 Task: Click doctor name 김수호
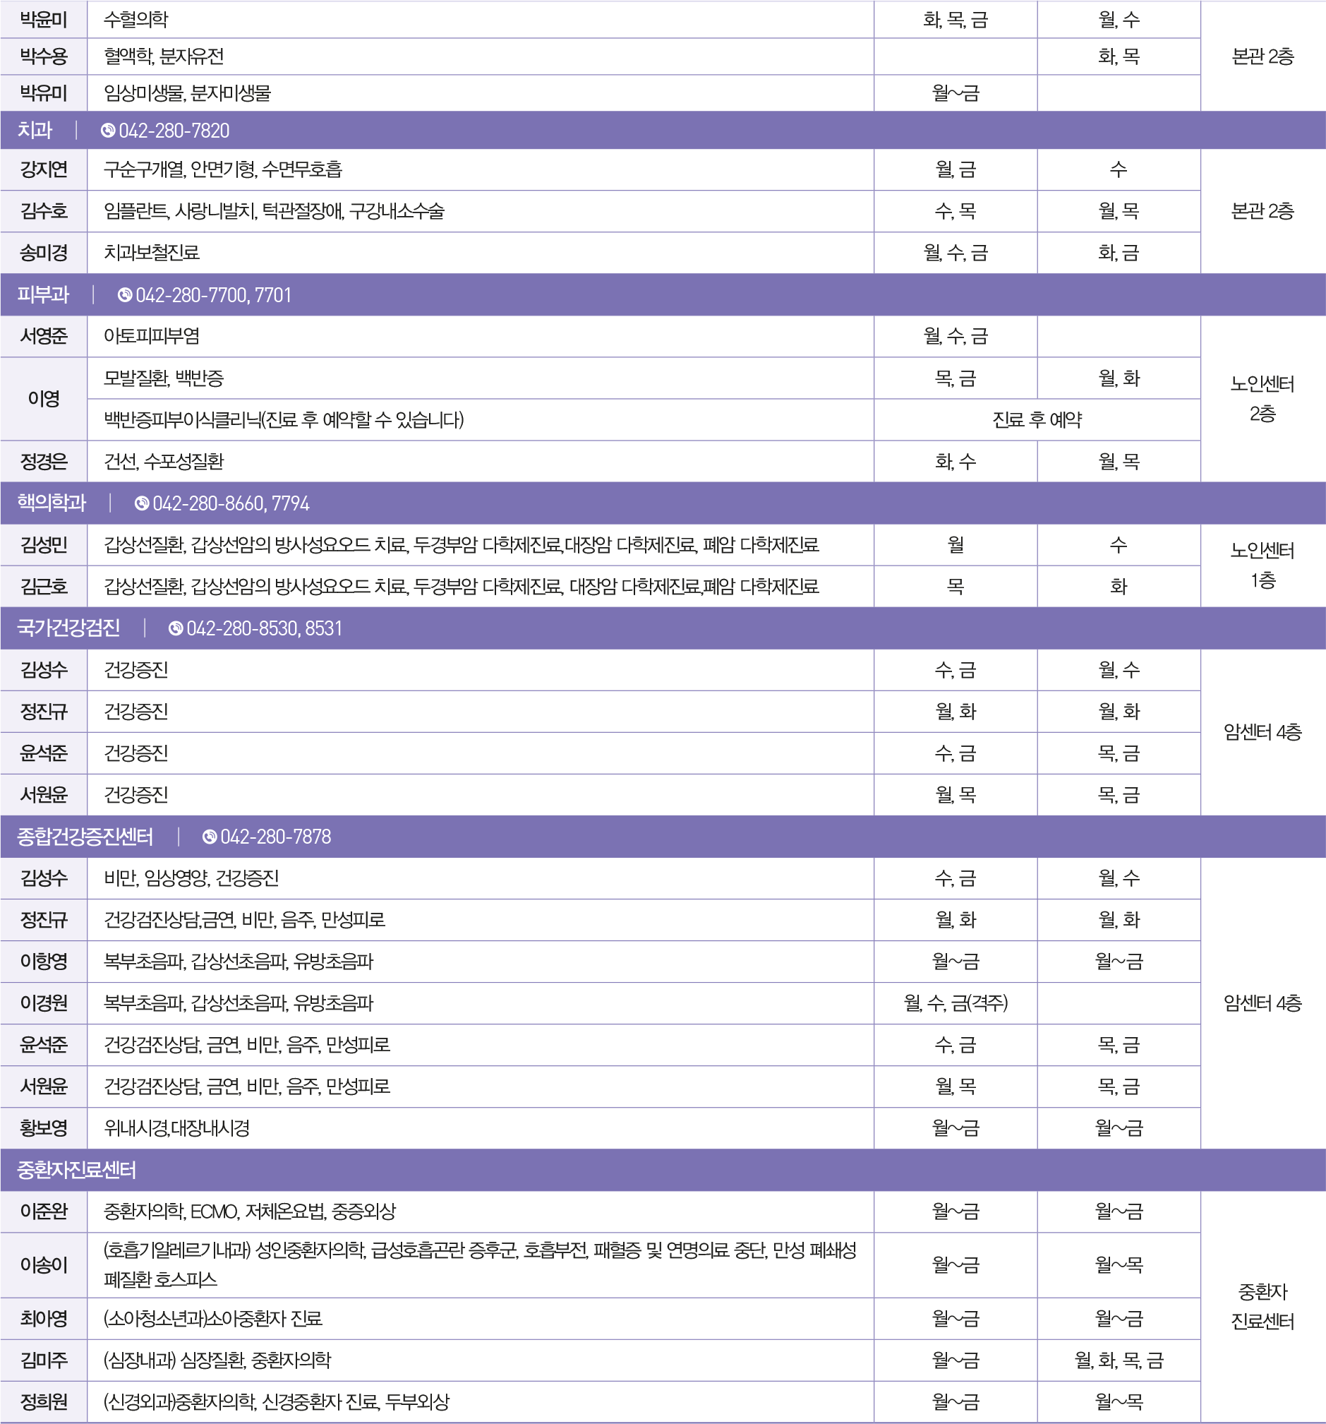44,211
